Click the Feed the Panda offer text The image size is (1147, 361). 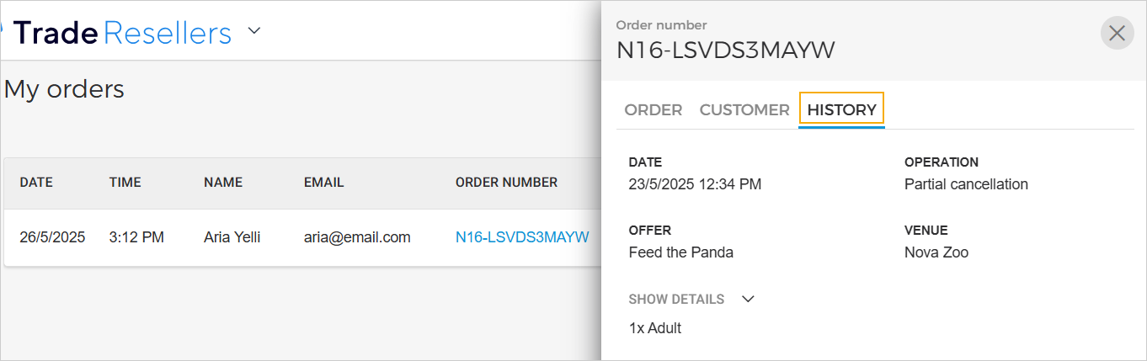pos(680,252)
